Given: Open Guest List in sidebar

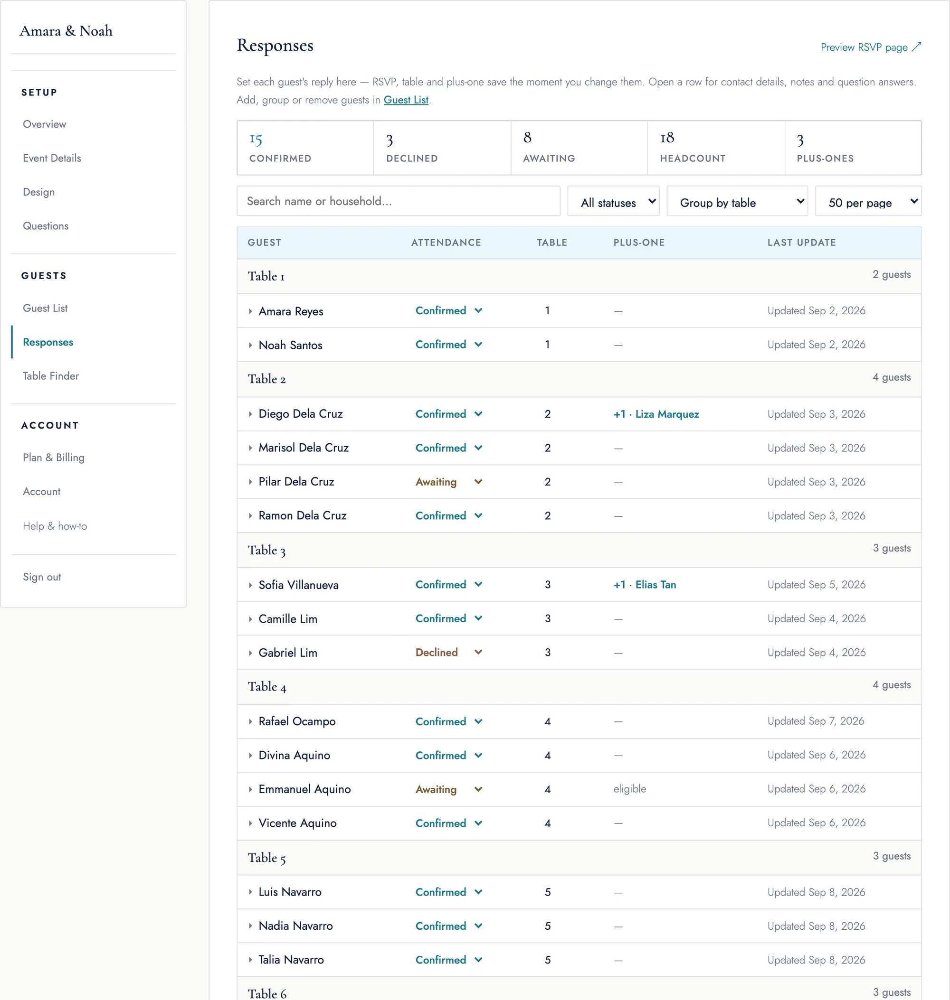Looking at the screenshot, I should coord(45,308).
